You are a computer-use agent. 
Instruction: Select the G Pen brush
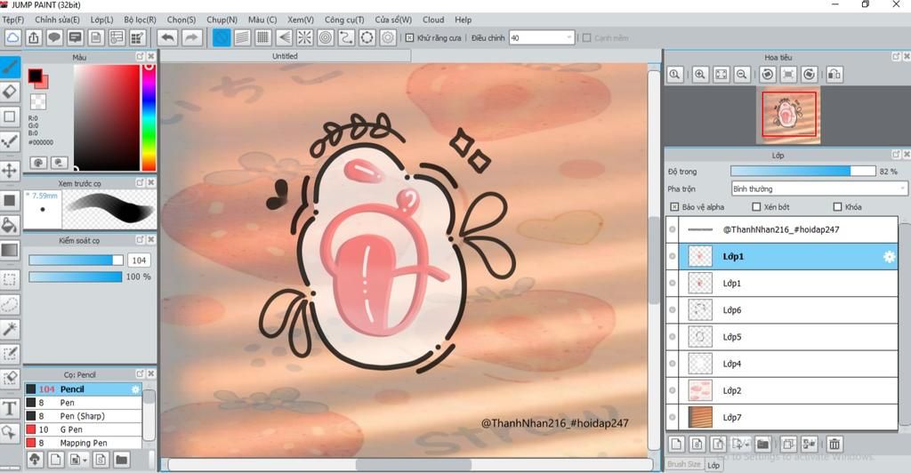[x=83, y=429]
